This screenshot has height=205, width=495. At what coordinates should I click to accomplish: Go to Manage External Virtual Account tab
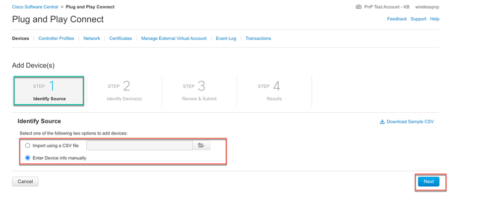[x=174, y=38]
